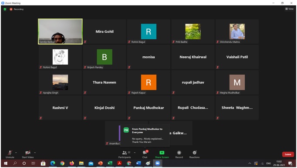297x168 pixels.
Task: Open Cortana circle in taskbar
Action: 24,163
